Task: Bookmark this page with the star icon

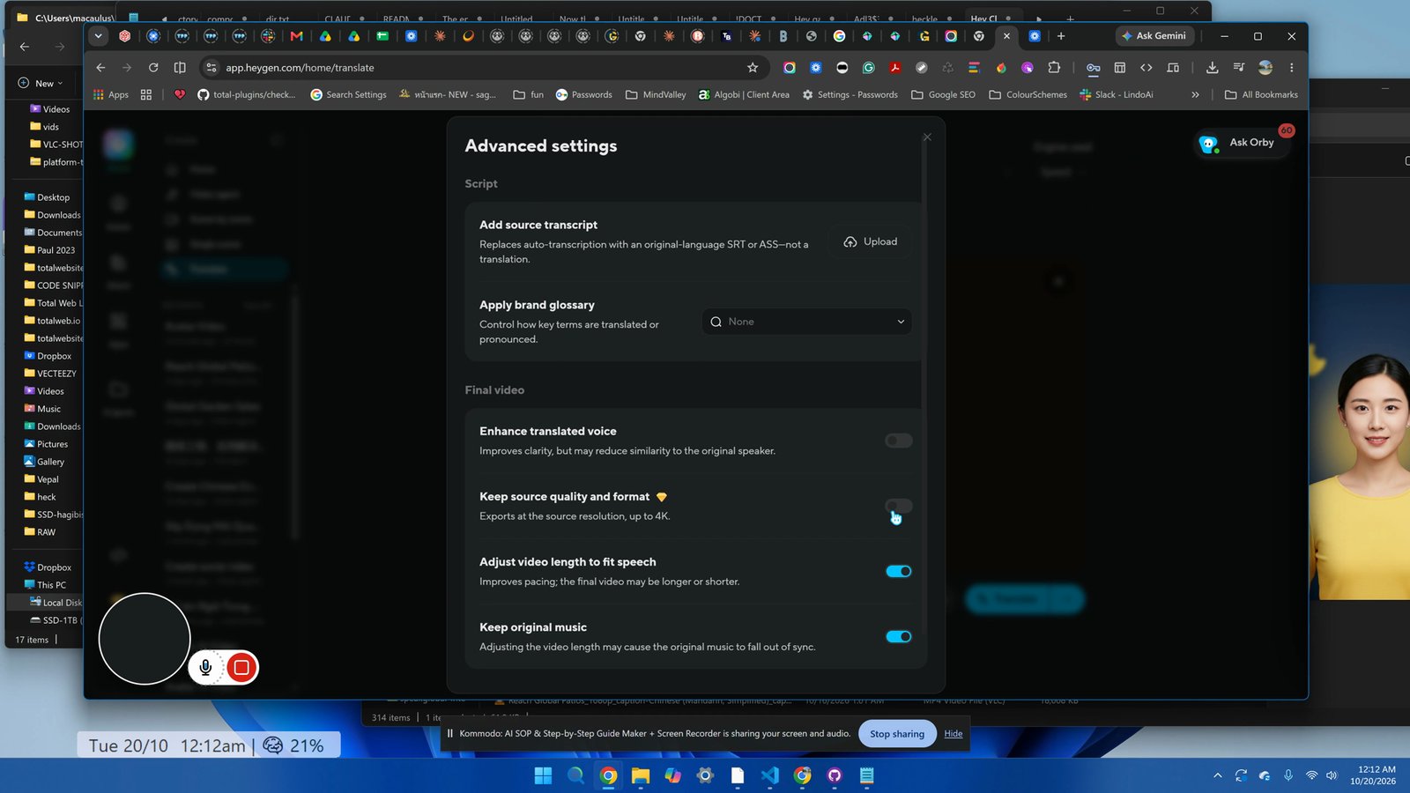Action: (x=753, y=68)
